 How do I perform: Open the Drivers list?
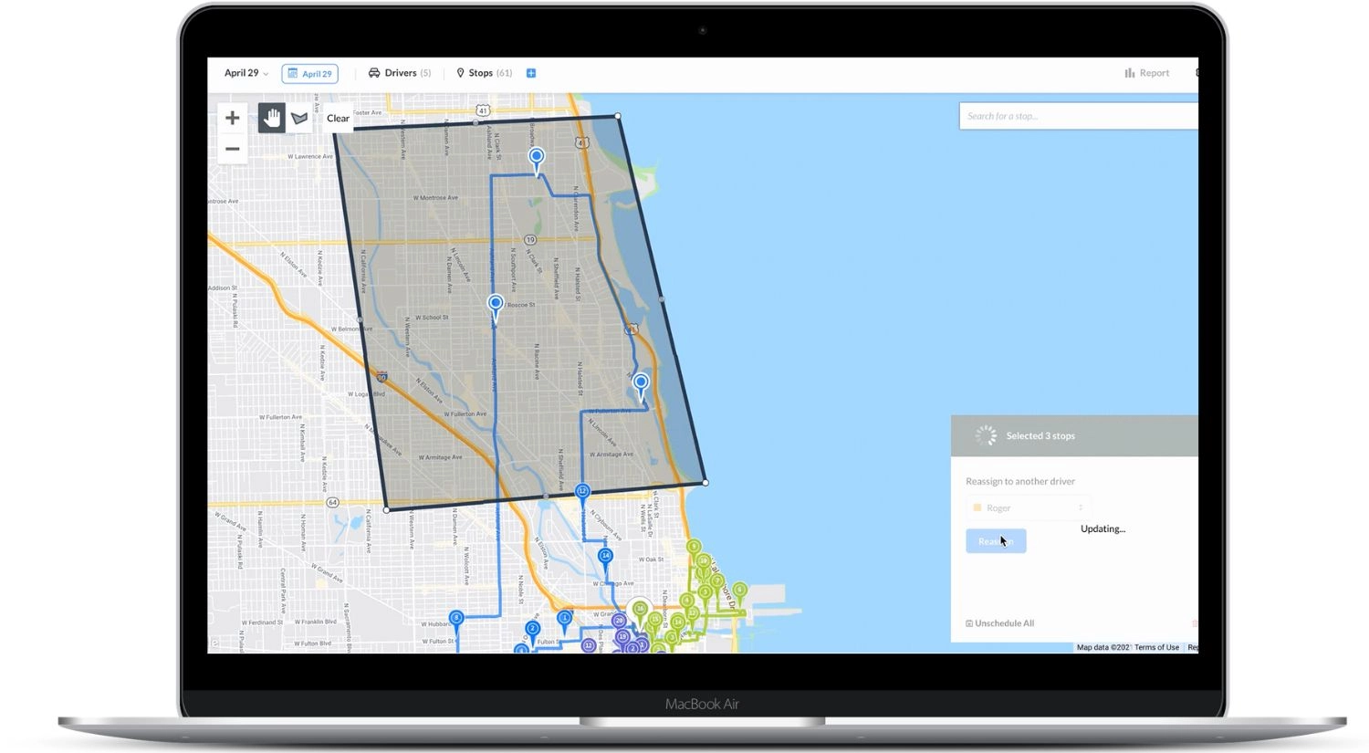coord(400,73)
